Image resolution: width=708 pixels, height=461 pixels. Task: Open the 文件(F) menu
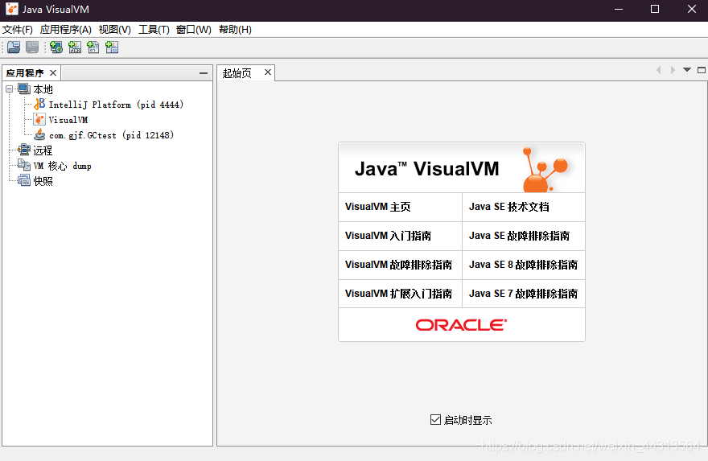click(18, 29)
